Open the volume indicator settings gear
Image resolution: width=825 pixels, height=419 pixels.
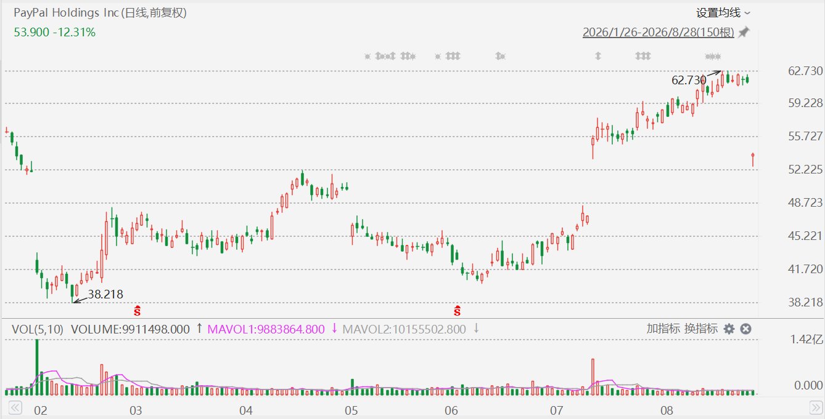[x=729, y=329]
